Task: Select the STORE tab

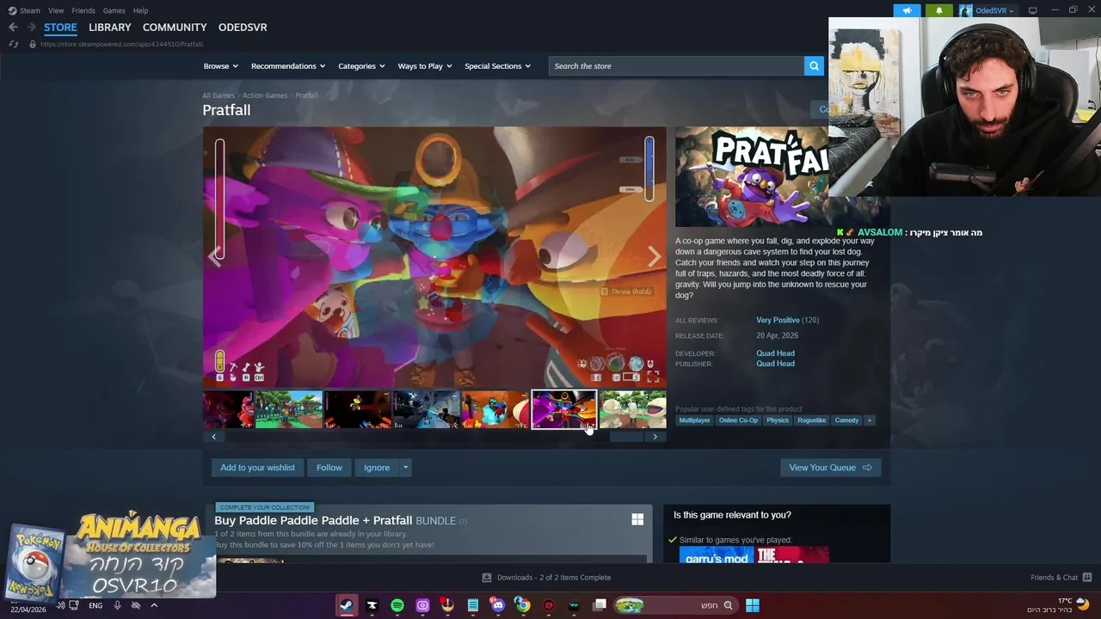Action: point(60,28)
